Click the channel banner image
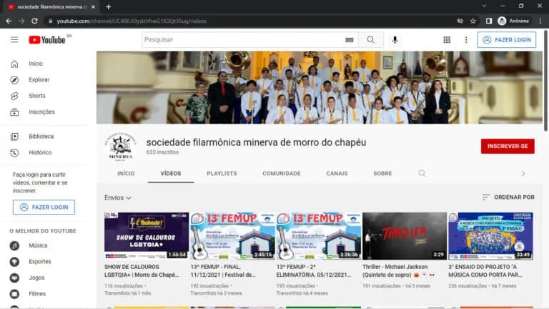Image resolution: width=549 pixels, height=309 pixels. tap(320, 87)
